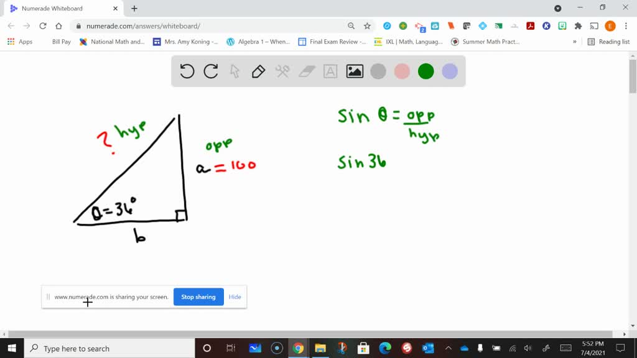Click the Windows taskbar search box

pyautogui.click(x=112, y=348)
